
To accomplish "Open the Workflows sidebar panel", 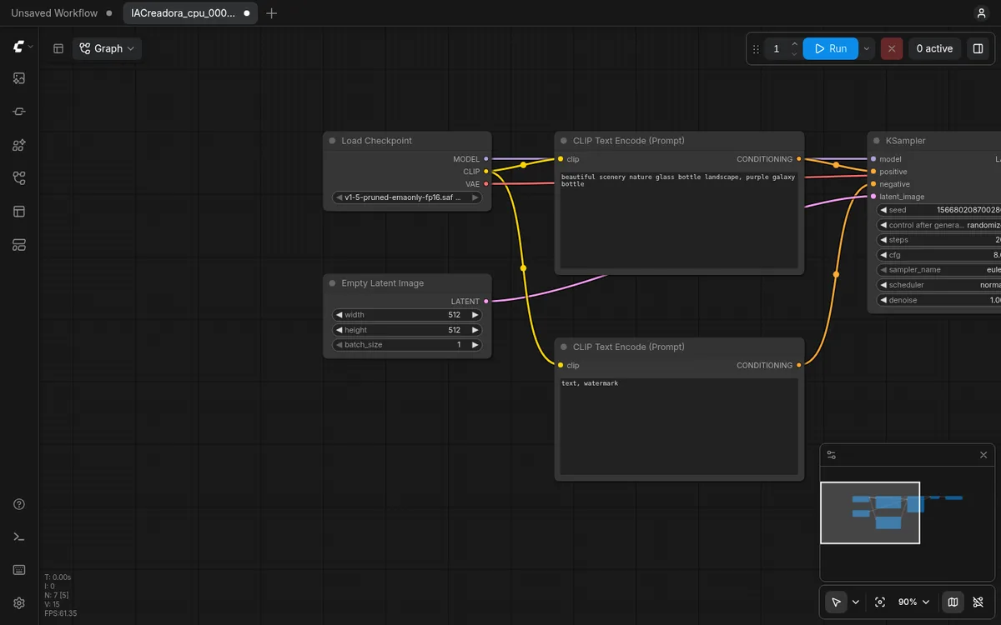I will [x=19, y=178].
